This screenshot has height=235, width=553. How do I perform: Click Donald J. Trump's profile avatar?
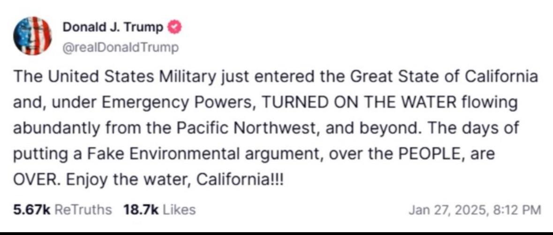pos(32,36)
